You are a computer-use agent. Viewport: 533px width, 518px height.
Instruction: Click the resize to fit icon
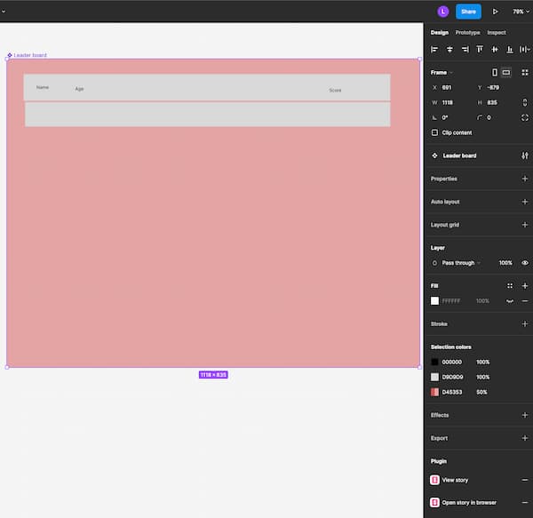525,72
